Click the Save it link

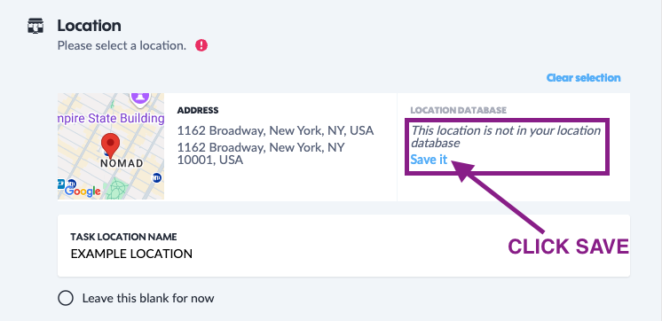point(429,160)
